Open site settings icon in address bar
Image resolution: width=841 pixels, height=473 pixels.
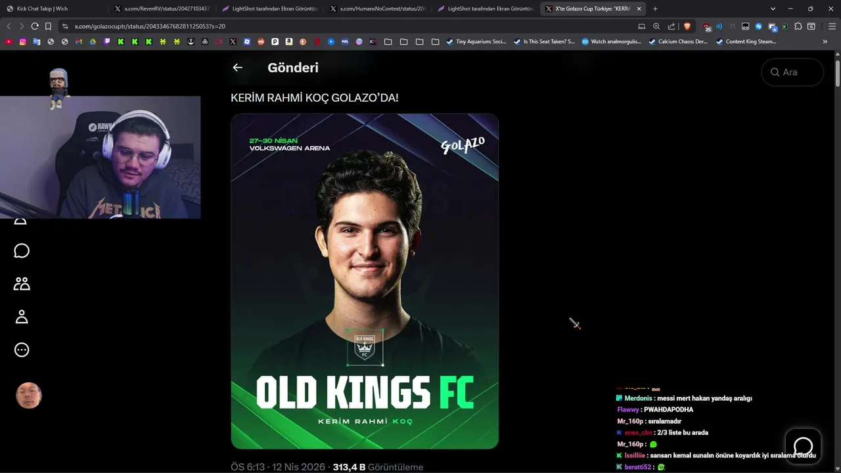(65, 26)
